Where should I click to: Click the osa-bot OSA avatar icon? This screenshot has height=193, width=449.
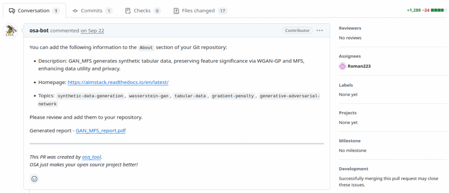point(10,31)
